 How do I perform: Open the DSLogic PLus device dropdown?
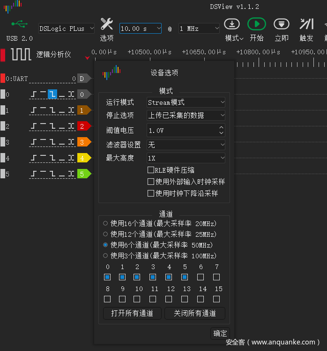pyautogui.click(x=66, y=29)
